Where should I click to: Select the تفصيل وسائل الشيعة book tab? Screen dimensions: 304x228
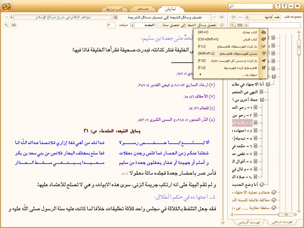(164, 17)
